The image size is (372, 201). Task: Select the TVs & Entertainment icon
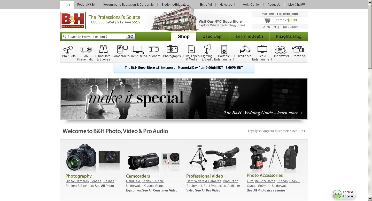coord(262,49)
